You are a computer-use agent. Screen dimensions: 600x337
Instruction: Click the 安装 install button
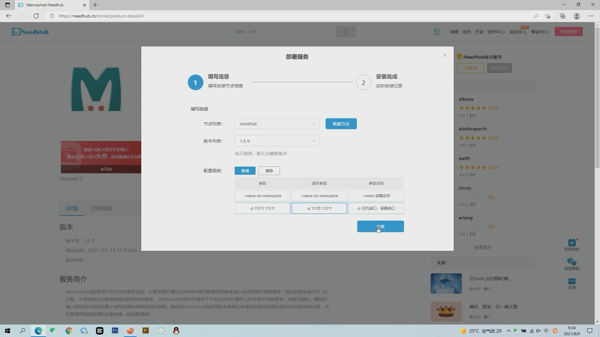click(x=380, y=227)
